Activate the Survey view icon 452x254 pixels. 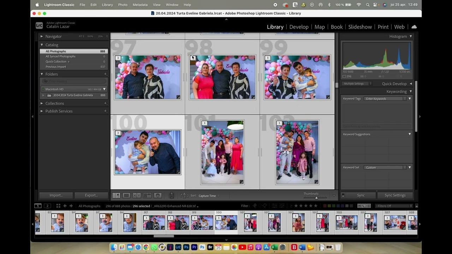point(148,195)
